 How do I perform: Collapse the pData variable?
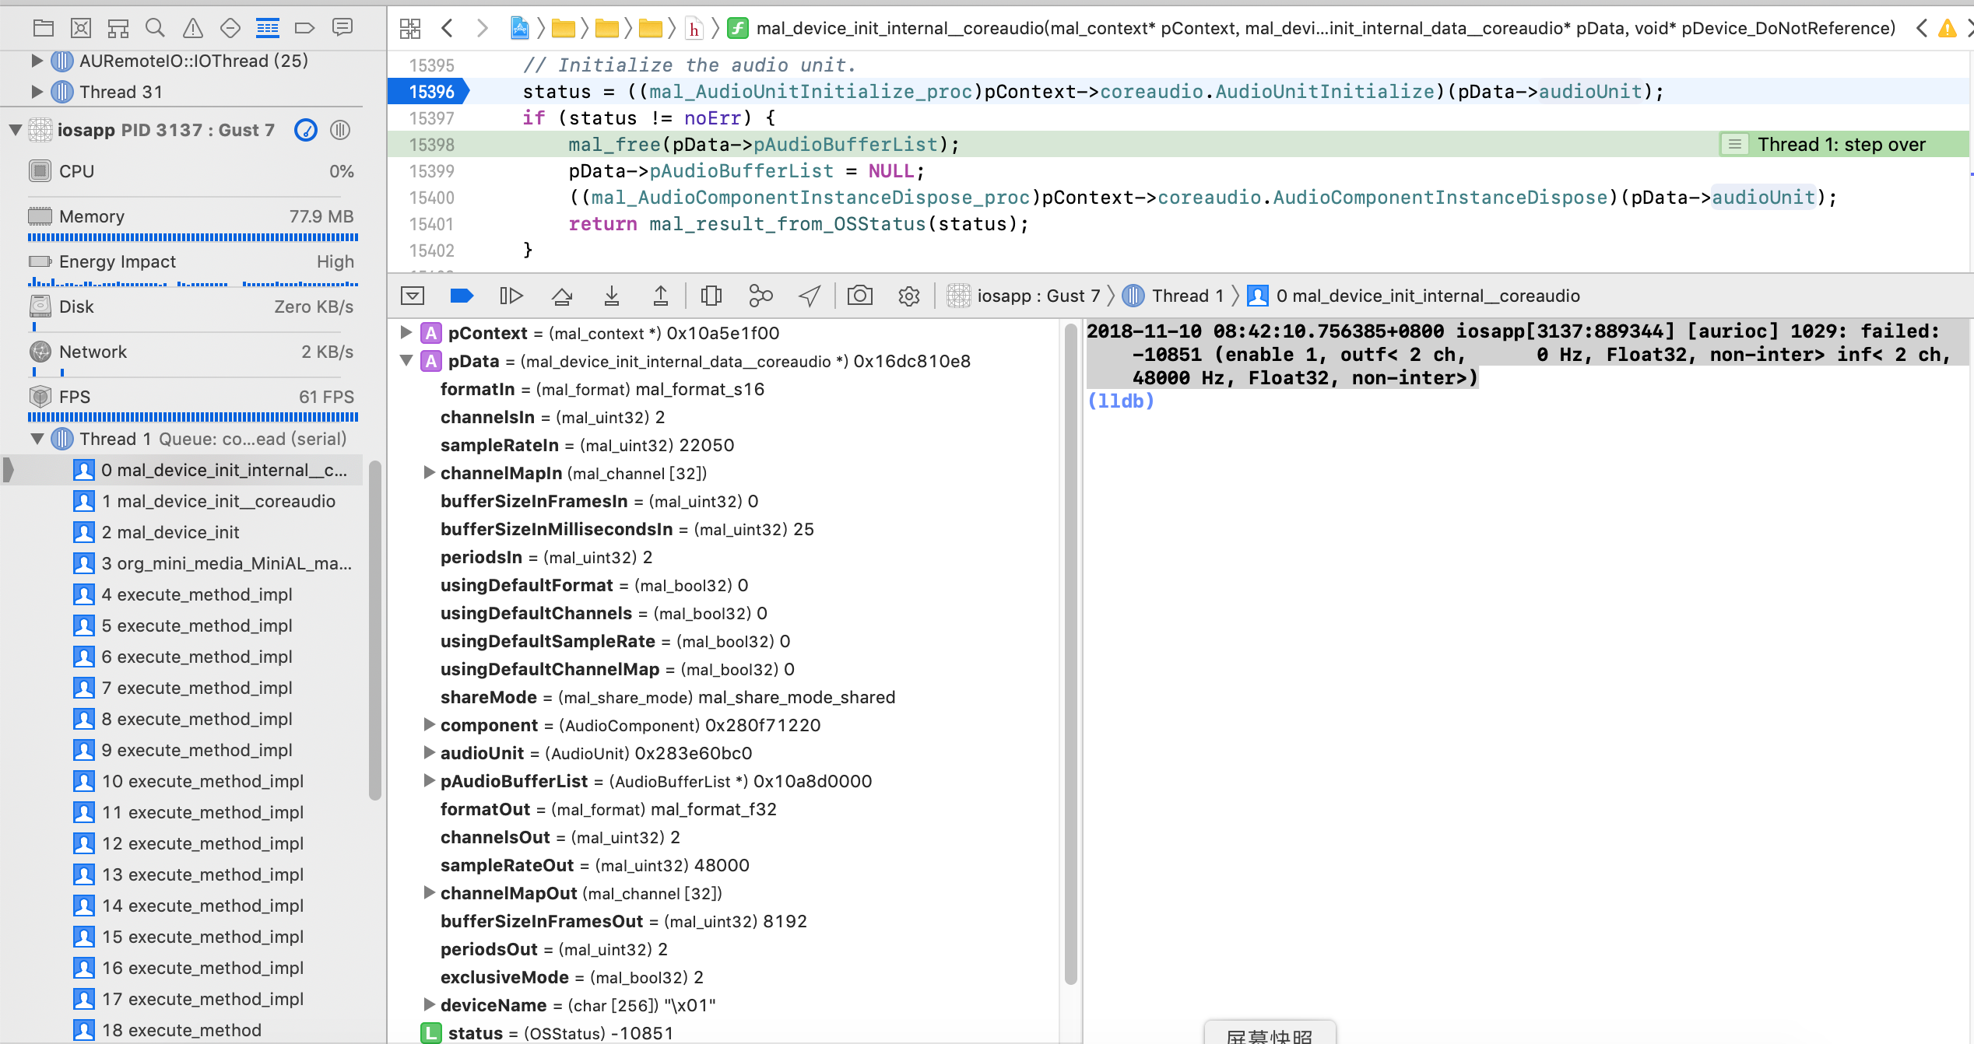tap(407, 361)
